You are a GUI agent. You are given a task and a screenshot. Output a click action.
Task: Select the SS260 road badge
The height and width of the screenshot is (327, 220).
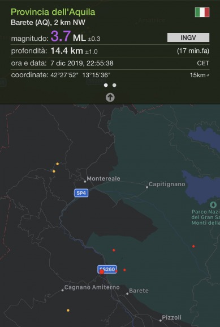click(x=107, y=269)
